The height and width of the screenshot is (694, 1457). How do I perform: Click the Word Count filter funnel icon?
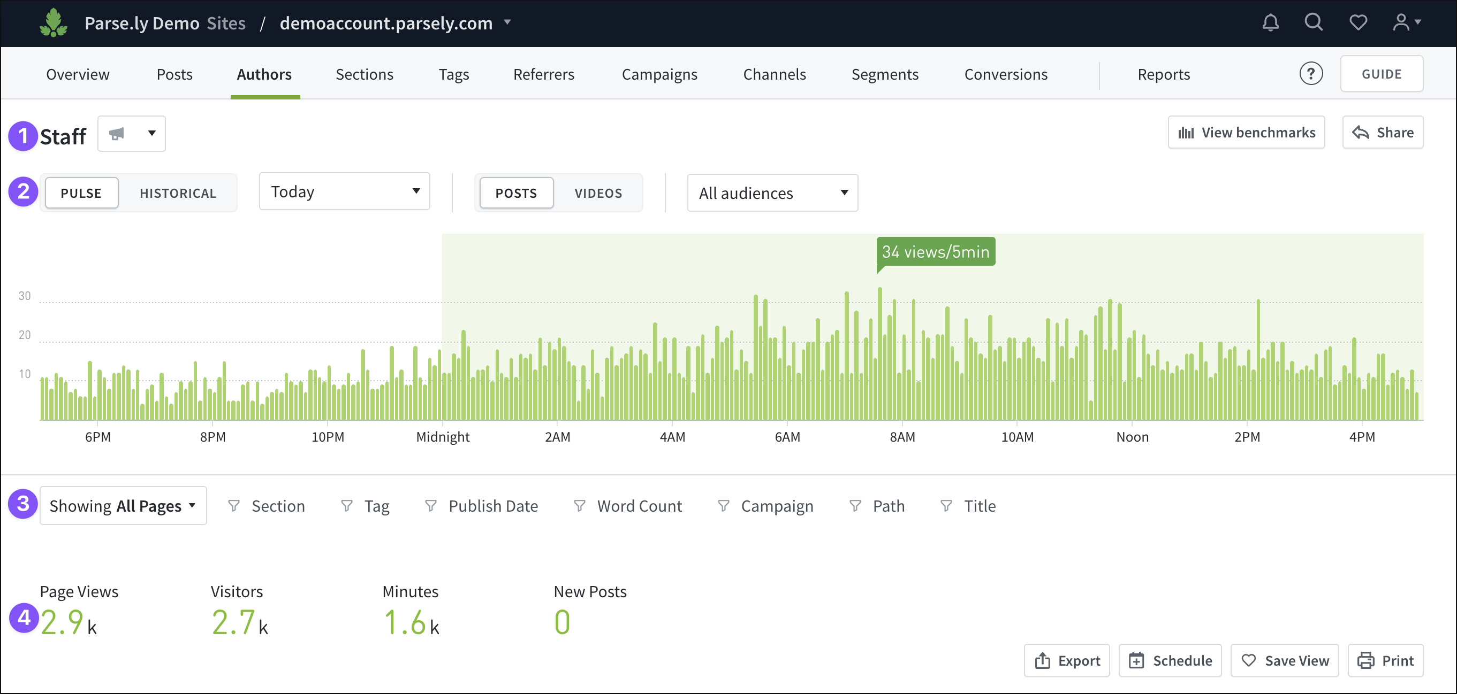click(580, 506)
